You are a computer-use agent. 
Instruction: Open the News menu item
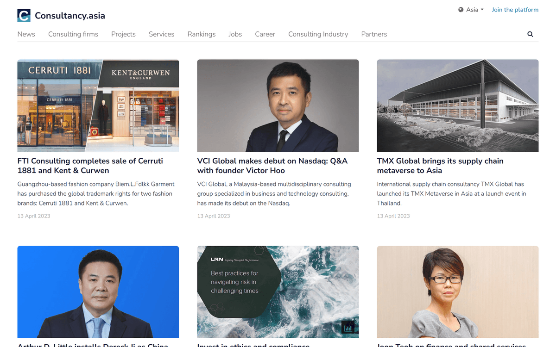[x=26, y=34]
